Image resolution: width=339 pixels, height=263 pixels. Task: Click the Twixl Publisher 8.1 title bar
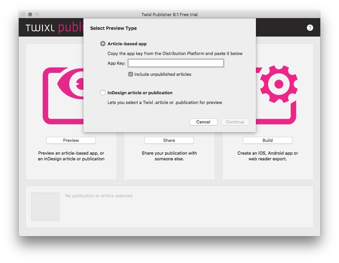169,14
